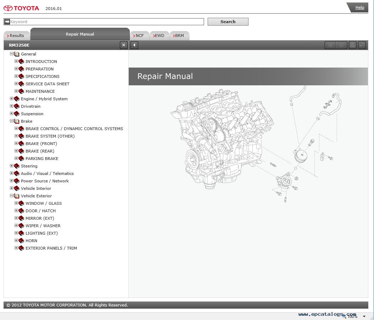Viewport: 374px width, 320px height.
Task: Click the open book icon next to Vehicle Exterior
Action: tap(17, 196)
